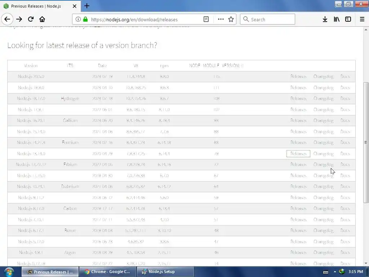
Task: Open the Windows Start menu
Action: (x=9, y=272)
